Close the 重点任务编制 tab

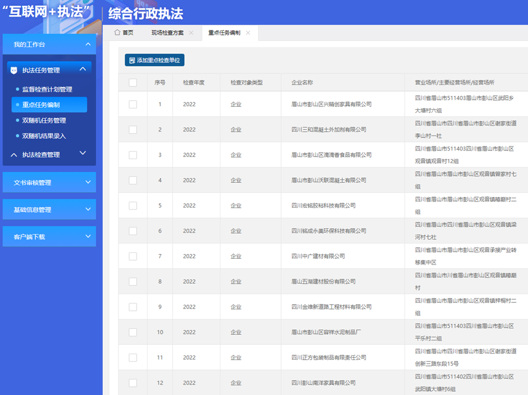point(248,33)
